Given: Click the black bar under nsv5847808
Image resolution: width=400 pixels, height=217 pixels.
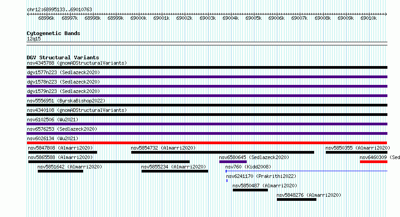Looking at the screenshot, I should click(62, 152).
